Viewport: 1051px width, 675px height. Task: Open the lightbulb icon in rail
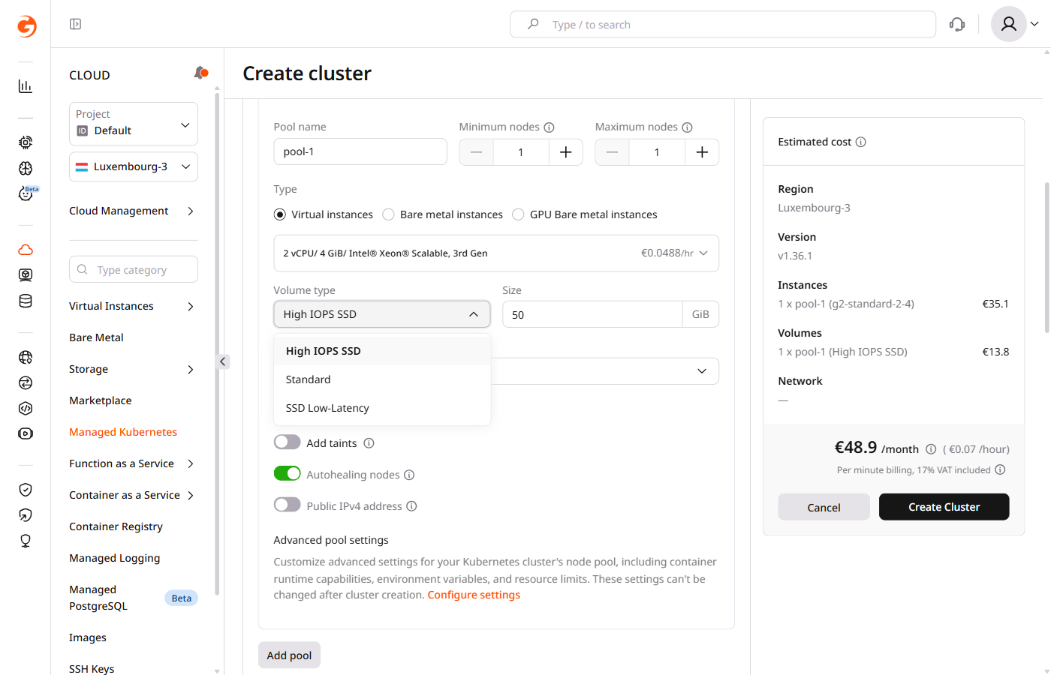point(26,541)
